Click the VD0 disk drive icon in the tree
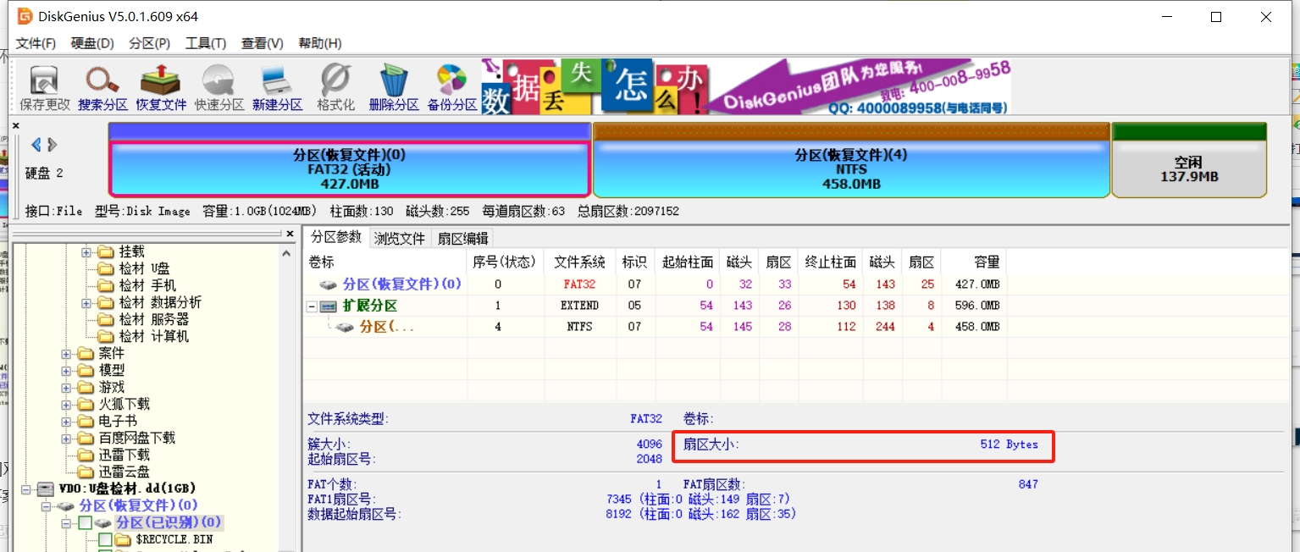 pos(46,489)
